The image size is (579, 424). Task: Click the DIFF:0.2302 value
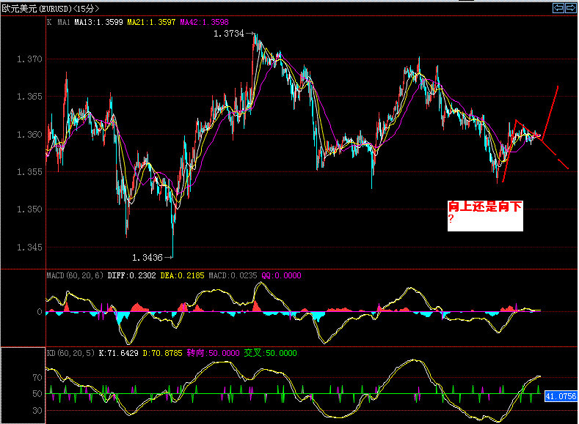[x=131, y=275]
